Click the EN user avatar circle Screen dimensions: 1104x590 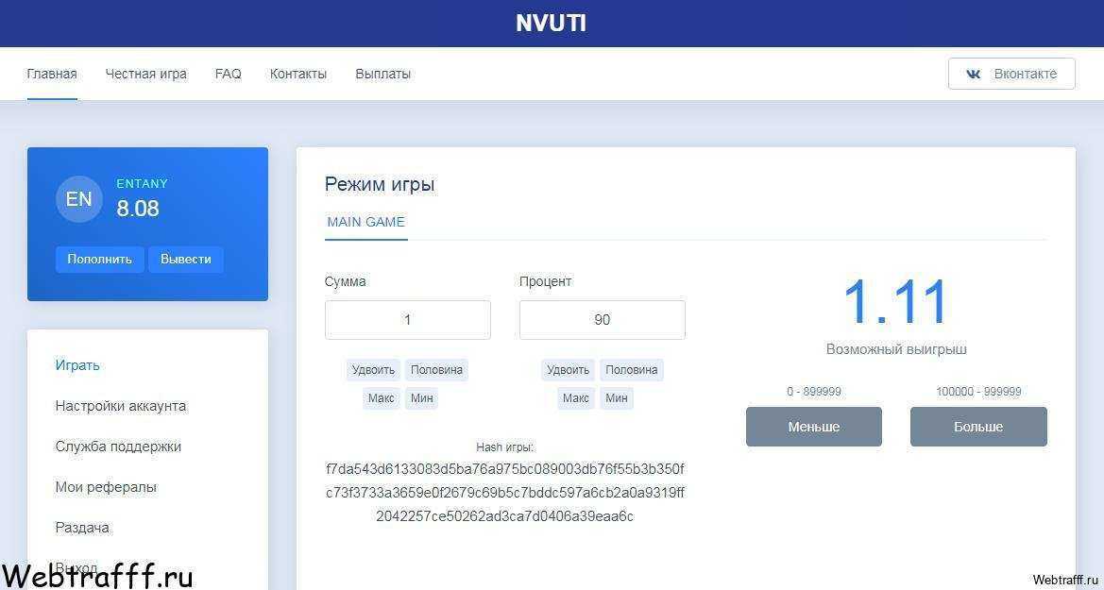tap(79, 199)
